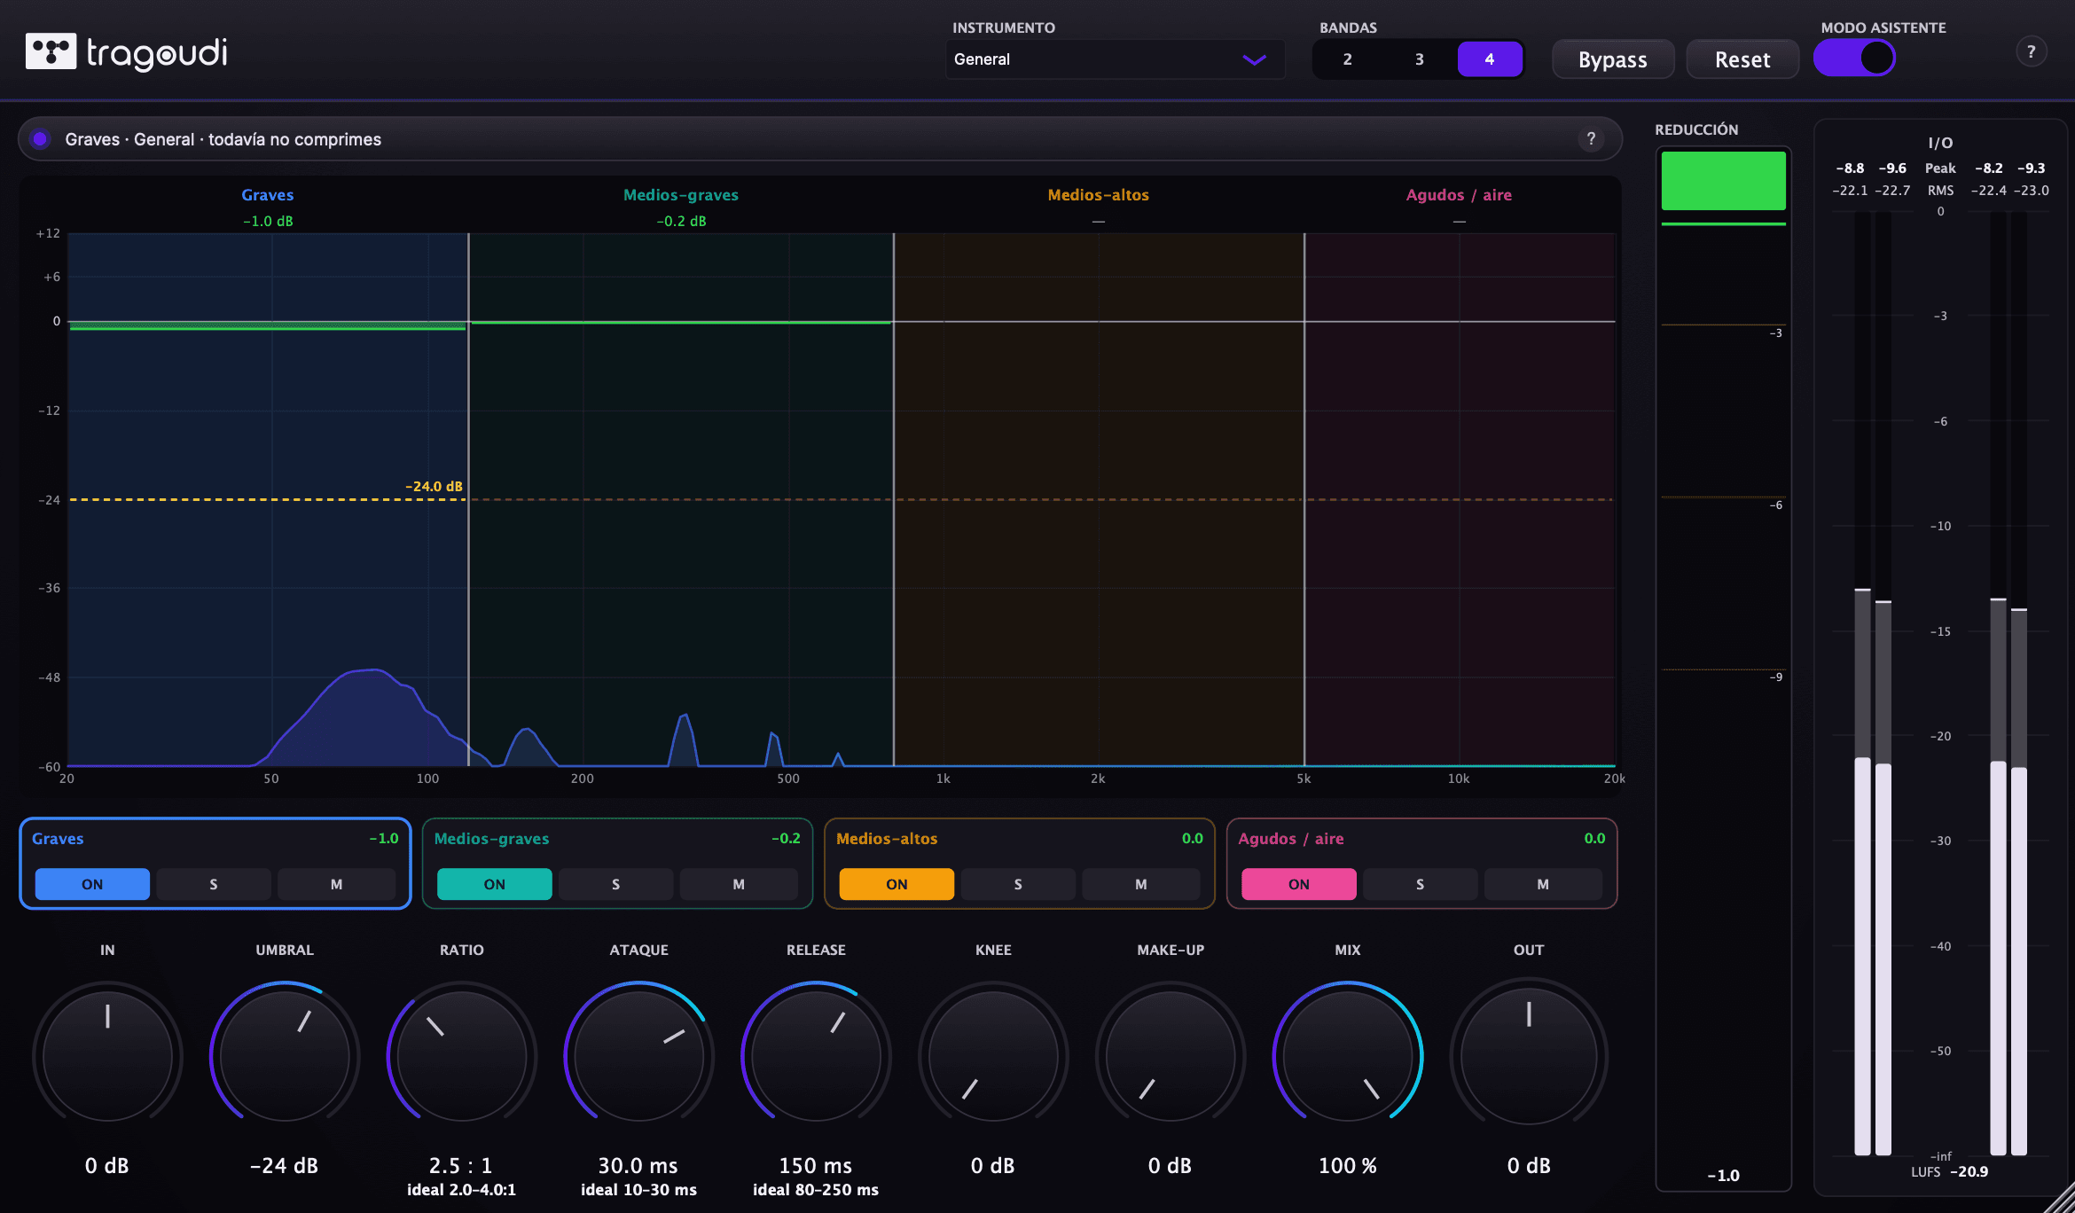Toggle Modo Asistente switch

[1853, 59]
